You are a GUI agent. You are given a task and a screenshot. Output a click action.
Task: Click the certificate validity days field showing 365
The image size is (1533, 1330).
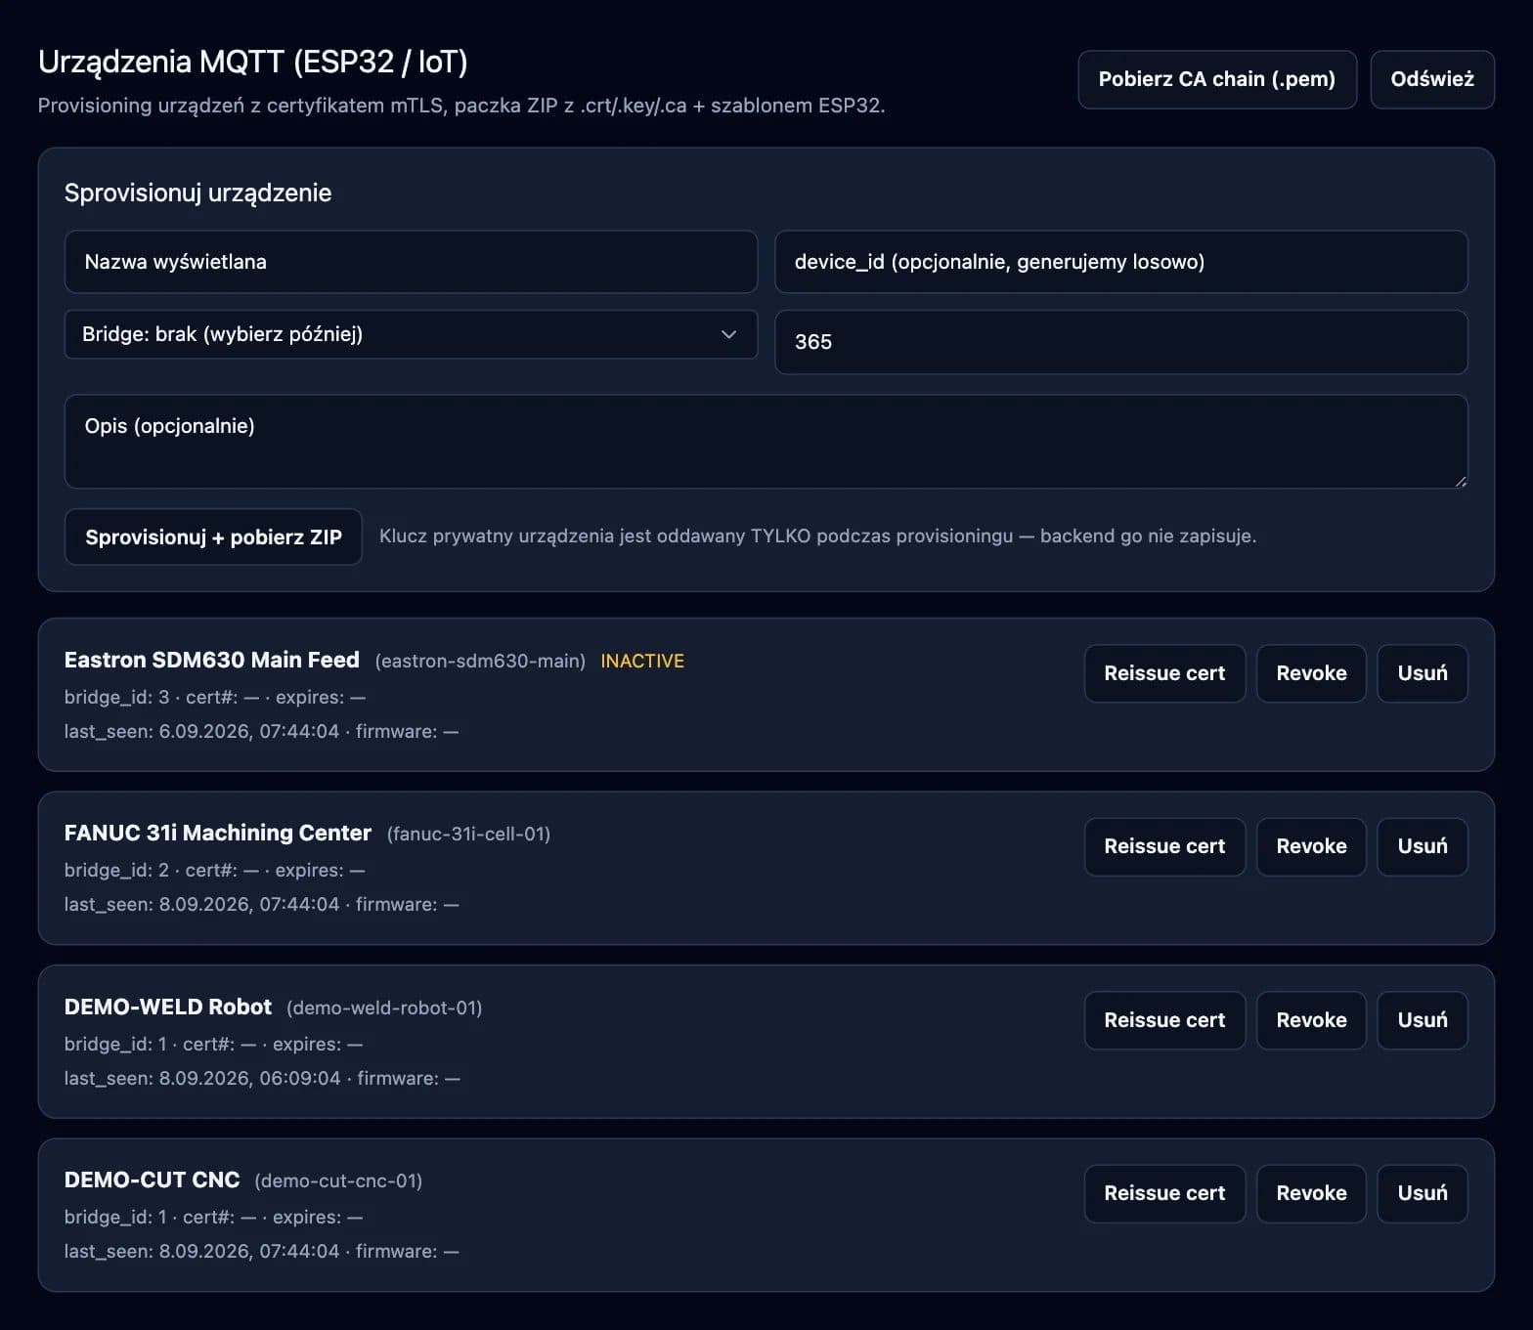click(x=1120, y=342)
